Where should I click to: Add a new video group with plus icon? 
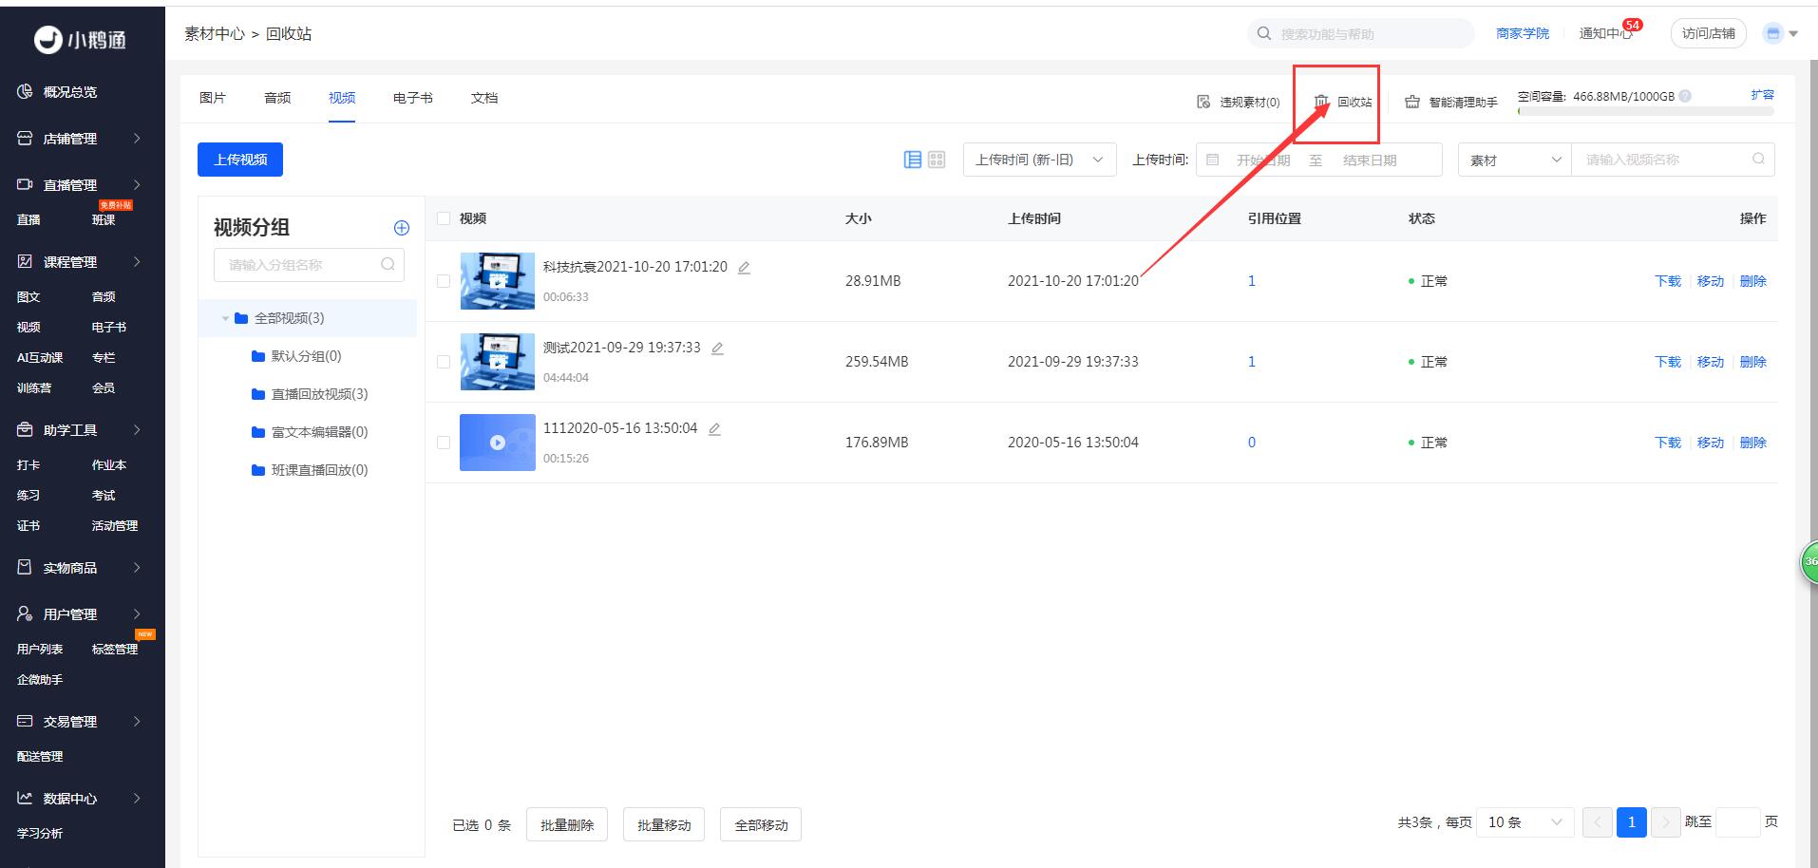[x=402, y=228]
